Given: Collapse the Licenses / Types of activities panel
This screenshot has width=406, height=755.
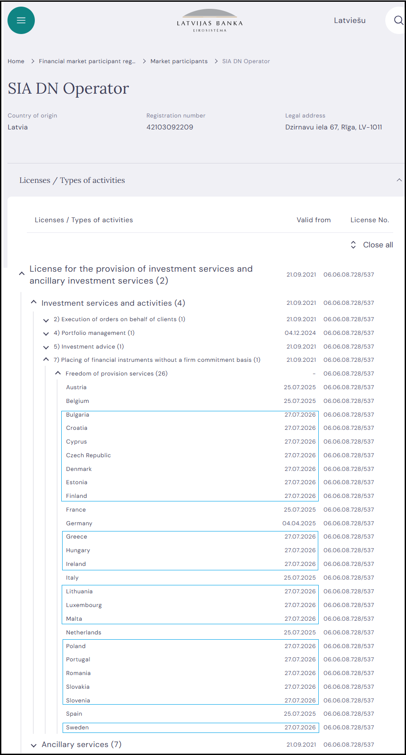Looking at the screenshot, I should click(399, 180).
